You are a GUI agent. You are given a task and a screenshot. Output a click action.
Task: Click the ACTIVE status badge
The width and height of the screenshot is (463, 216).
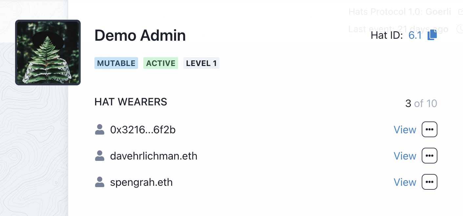(x=161, y=63)
